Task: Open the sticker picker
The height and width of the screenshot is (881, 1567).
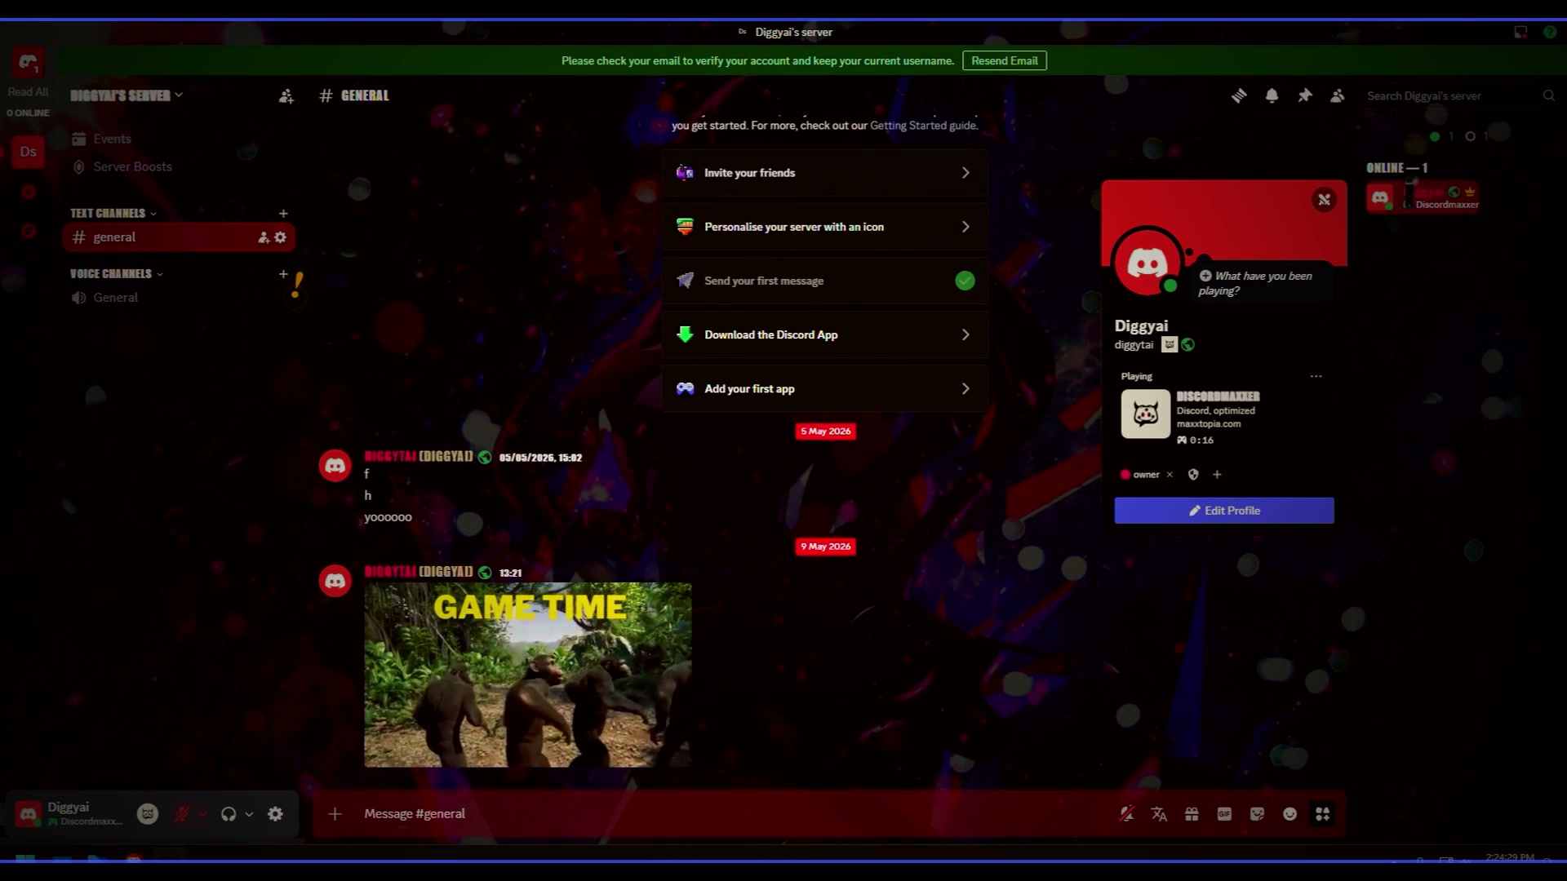Action: pyautogui.click(x=1257, y=814)
